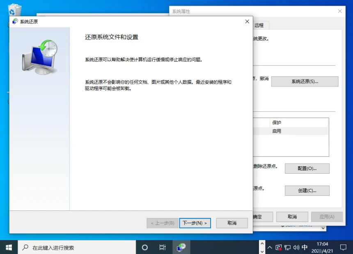Open Cortana from the taskbar
The height and width of the screenshot is (254, 353).
click(145, 247)
